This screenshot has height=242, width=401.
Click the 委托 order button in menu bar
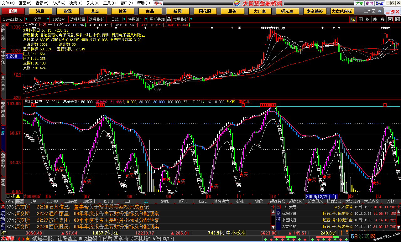click(158, 3)
